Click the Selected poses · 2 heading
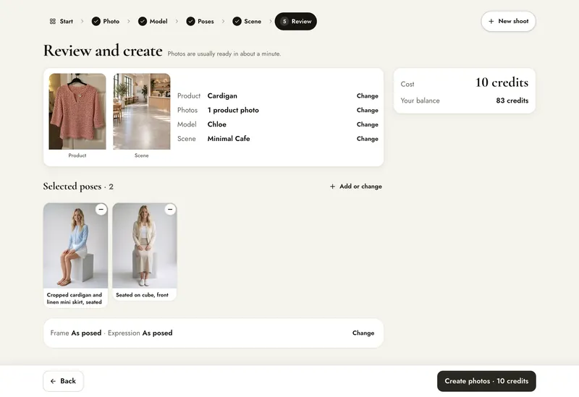This screenshot has width=579, height=397. pyautogui.click(x=78, y=187)
